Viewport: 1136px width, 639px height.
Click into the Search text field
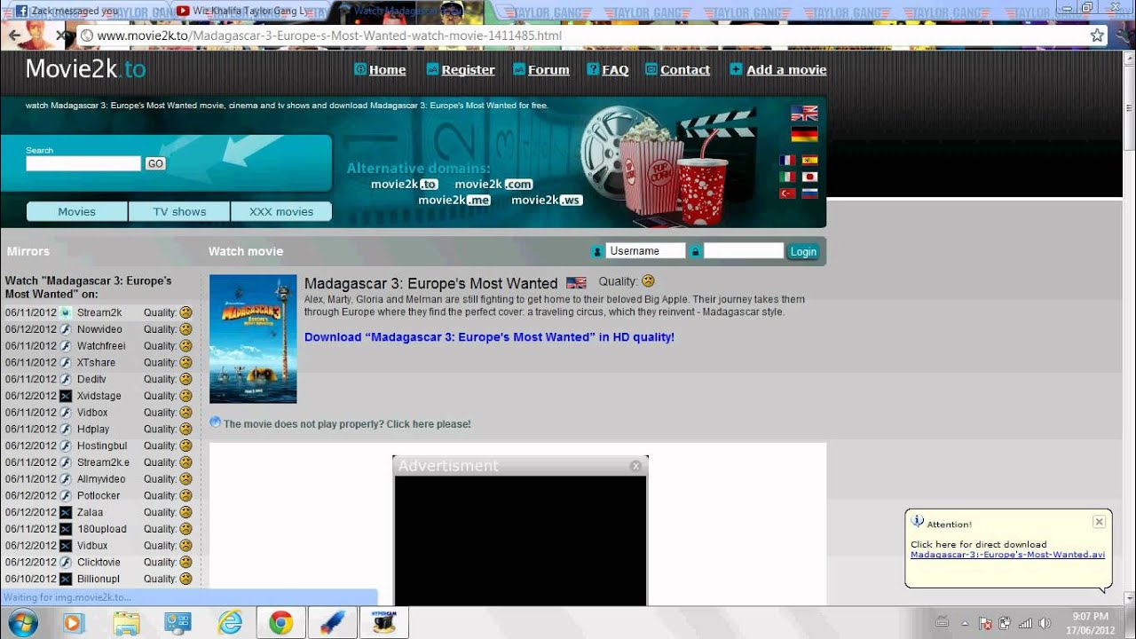pos(83,163)
